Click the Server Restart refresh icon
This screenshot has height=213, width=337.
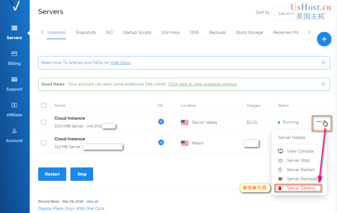pos(280,169)
